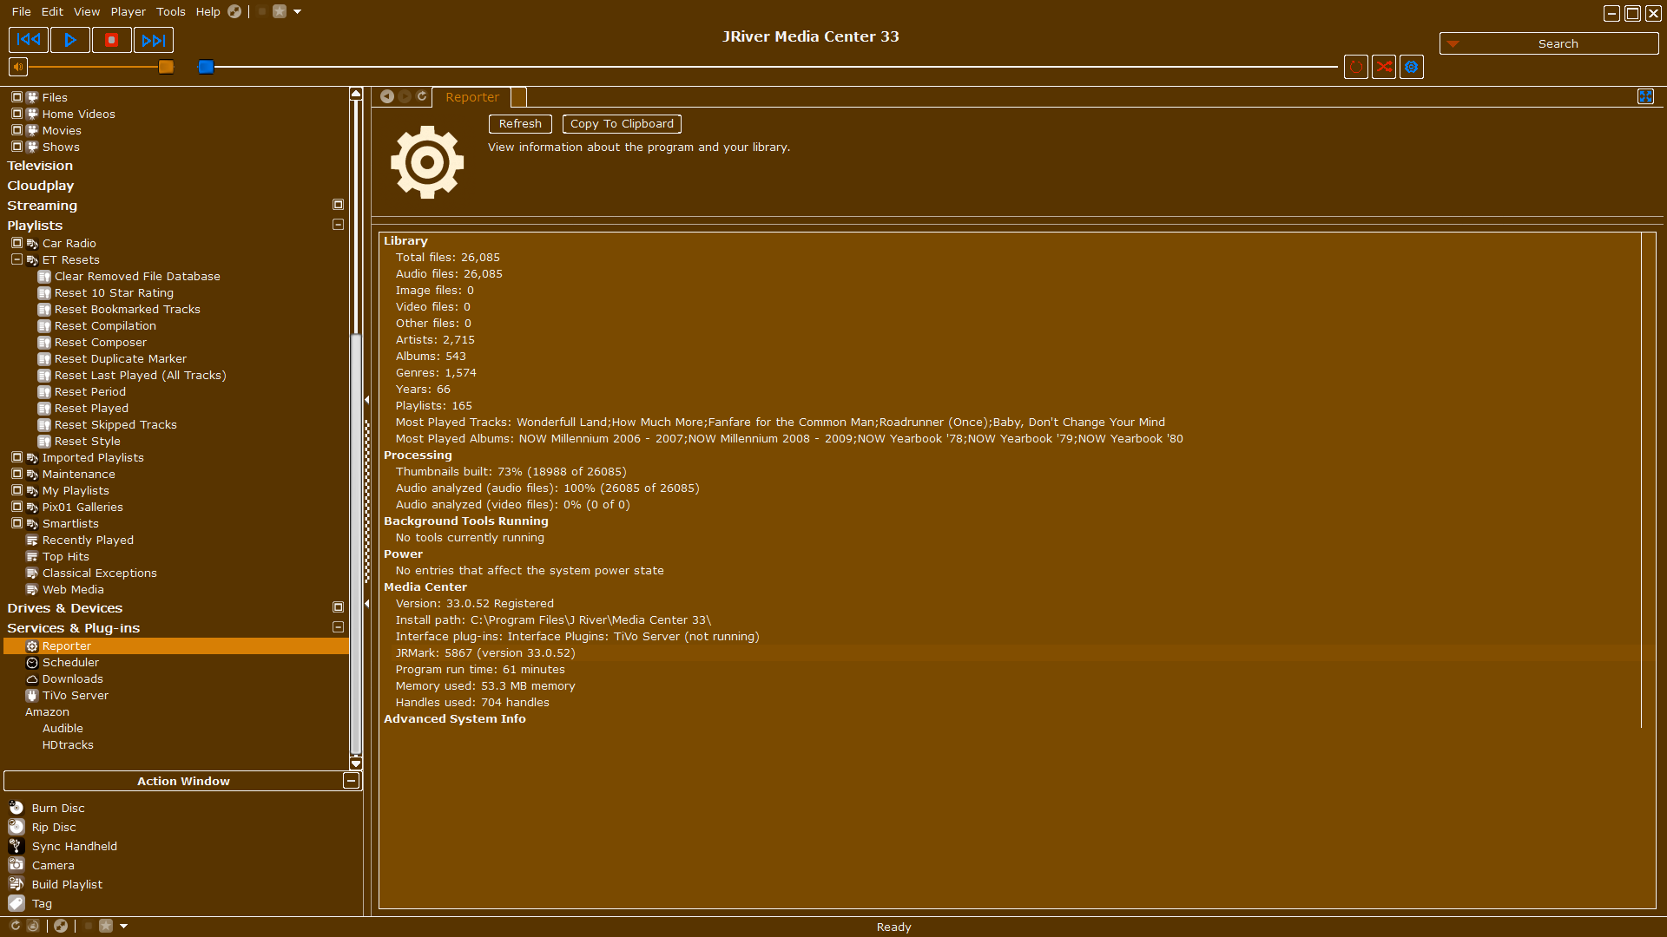Click the large gear Reporter icon
1667x937 pixels.
[427, 162]
